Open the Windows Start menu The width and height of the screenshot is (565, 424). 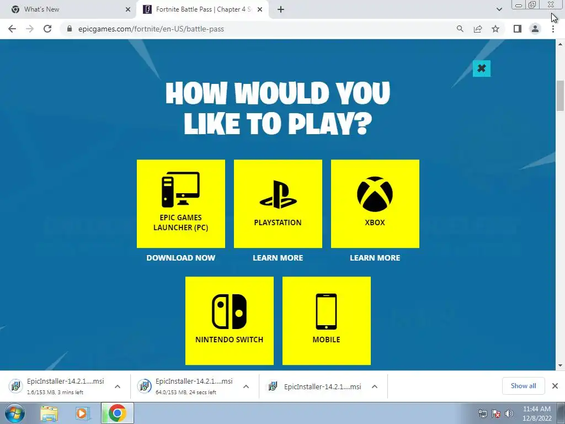(x=15, y=413)
